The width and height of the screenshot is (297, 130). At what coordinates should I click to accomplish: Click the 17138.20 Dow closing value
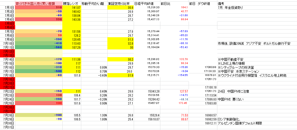(x=203, y=71)
